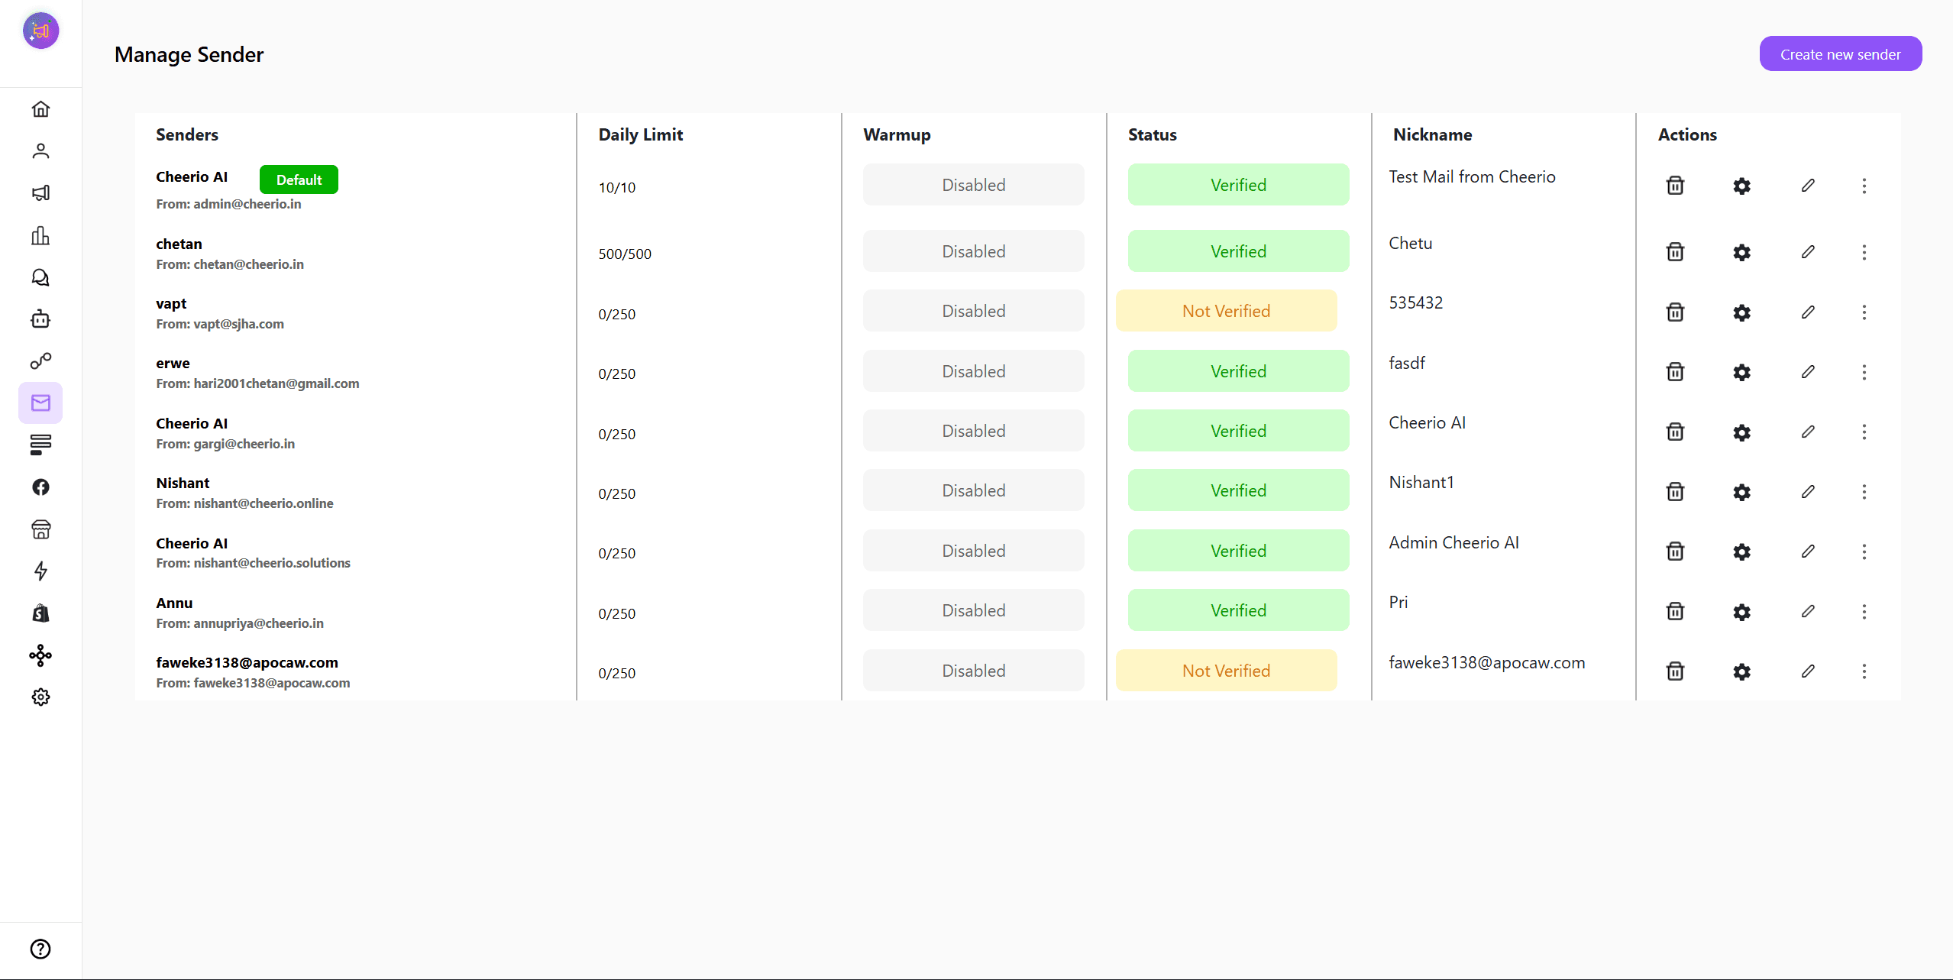The image size is (1953, 980).
Task: Open the Home icon in sidebar
Action: [40, 108]
